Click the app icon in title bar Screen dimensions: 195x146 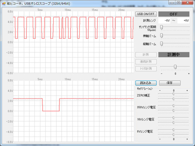click(x=4, y=3)
